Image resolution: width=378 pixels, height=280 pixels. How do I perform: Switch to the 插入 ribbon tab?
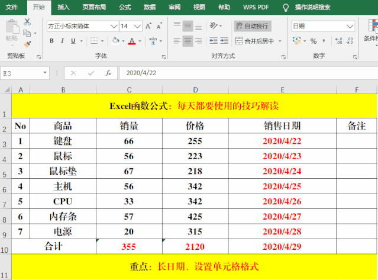(x=63, y=7)
